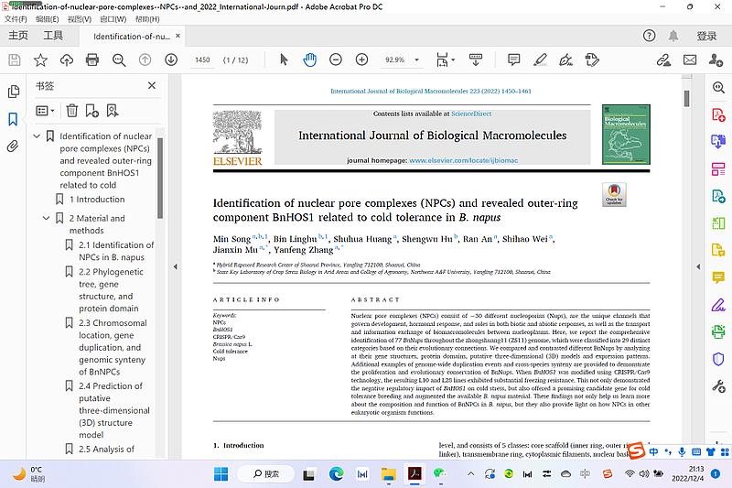Viewport: 732px width, 488px height.
Task: Switch to the 工具 tab
Action: (x=54, y=36)
